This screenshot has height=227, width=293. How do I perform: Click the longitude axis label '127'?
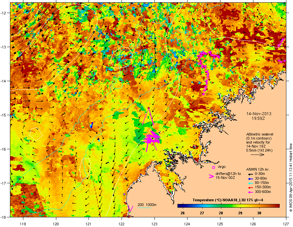pyautogui.click(x=286, y=224)
